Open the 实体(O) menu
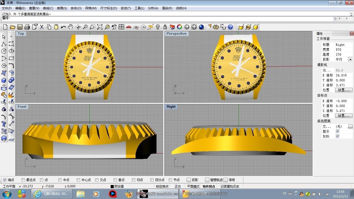Viewport: 354px width, 199px height. coord(76,8)
